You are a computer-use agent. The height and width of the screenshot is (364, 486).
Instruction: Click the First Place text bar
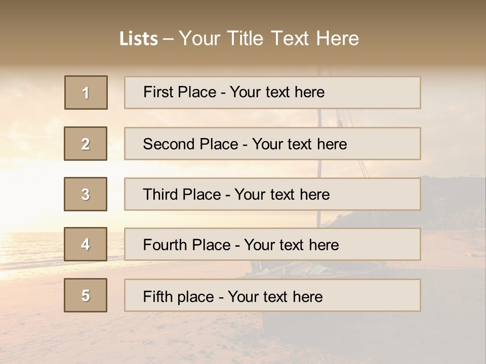coord(272,93)
